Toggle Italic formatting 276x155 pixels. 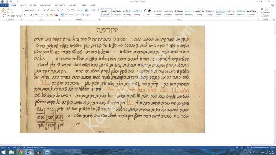[28, 15]
